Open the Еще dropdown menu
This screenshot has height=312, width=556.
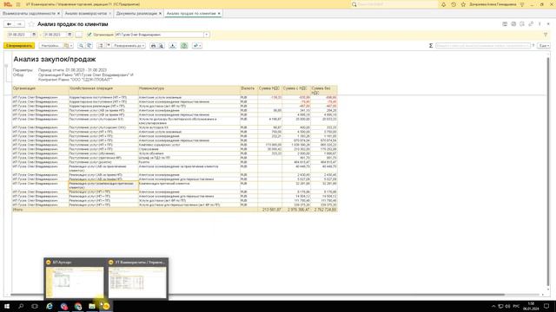coord(544,46)
